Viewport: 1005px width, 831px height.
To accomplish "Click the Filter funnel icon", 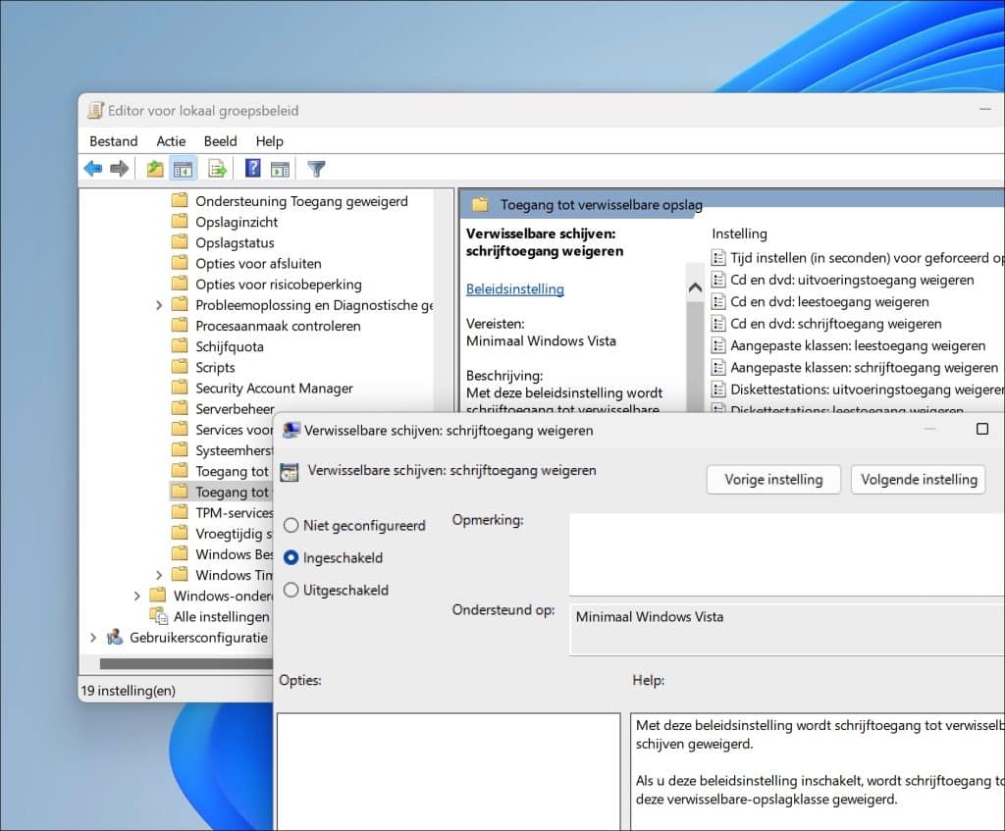I will pyautogui.click(x=317, y=169).
